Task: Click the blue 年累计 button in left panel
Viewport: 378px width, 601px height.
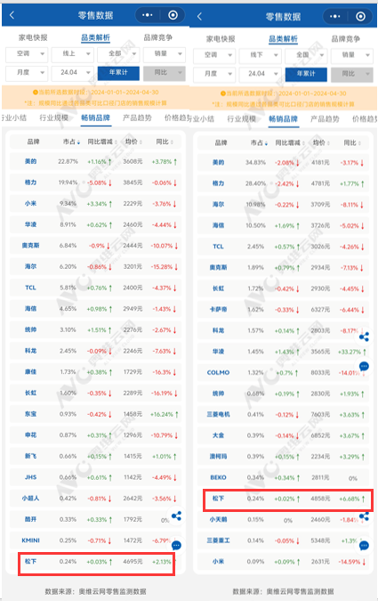Action: tap(118, 72)
